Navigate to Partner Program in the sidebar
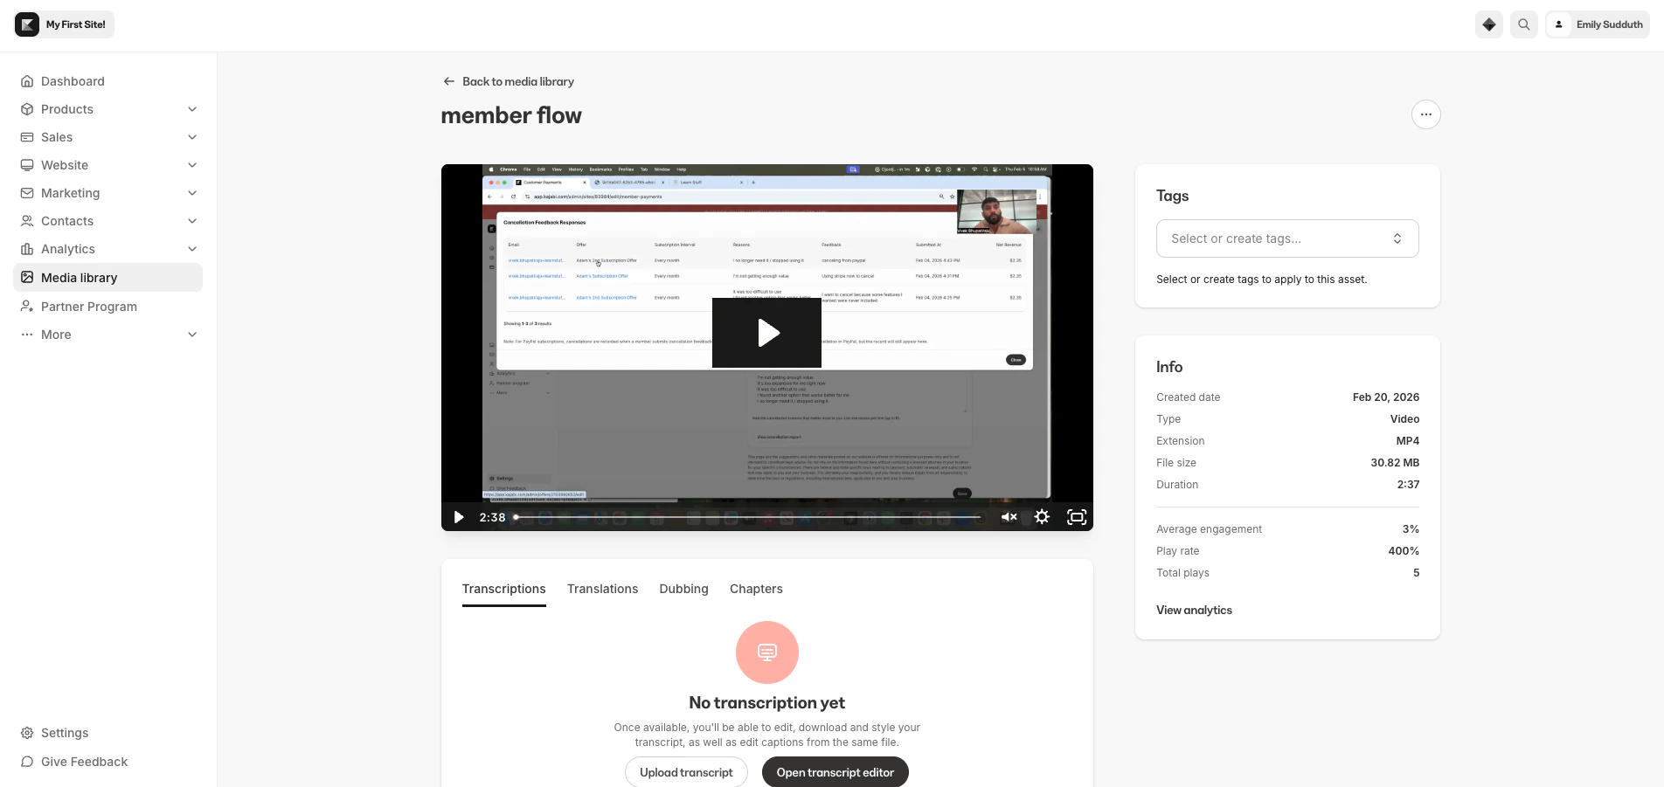The width and height of the screenshot is (1664, 787). [88, 307]
